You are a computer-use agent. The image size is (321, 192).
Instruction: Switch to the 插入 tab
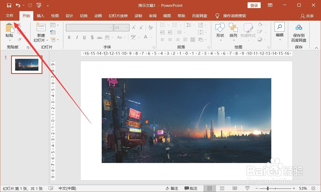pyautogui.click(x=40, y=16)
